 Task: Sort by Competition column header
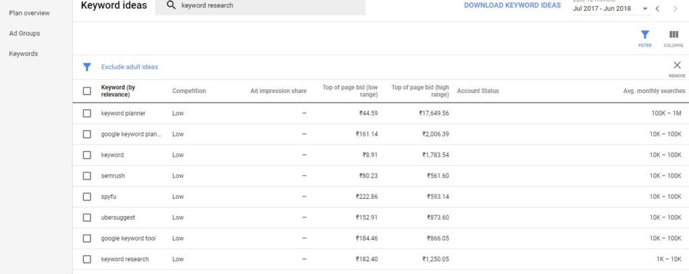tap(189, 91)
